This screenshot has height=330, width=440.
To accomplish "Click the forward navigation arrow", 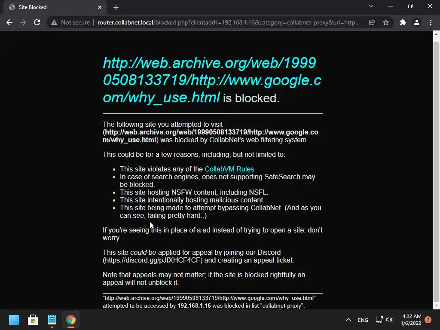I will (x=23, y=22).
